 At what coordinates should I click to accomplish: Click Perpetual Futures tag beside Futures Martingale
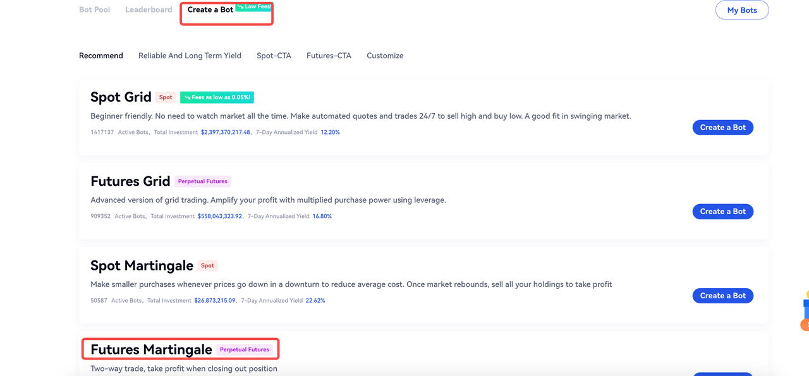coord(244,349)
